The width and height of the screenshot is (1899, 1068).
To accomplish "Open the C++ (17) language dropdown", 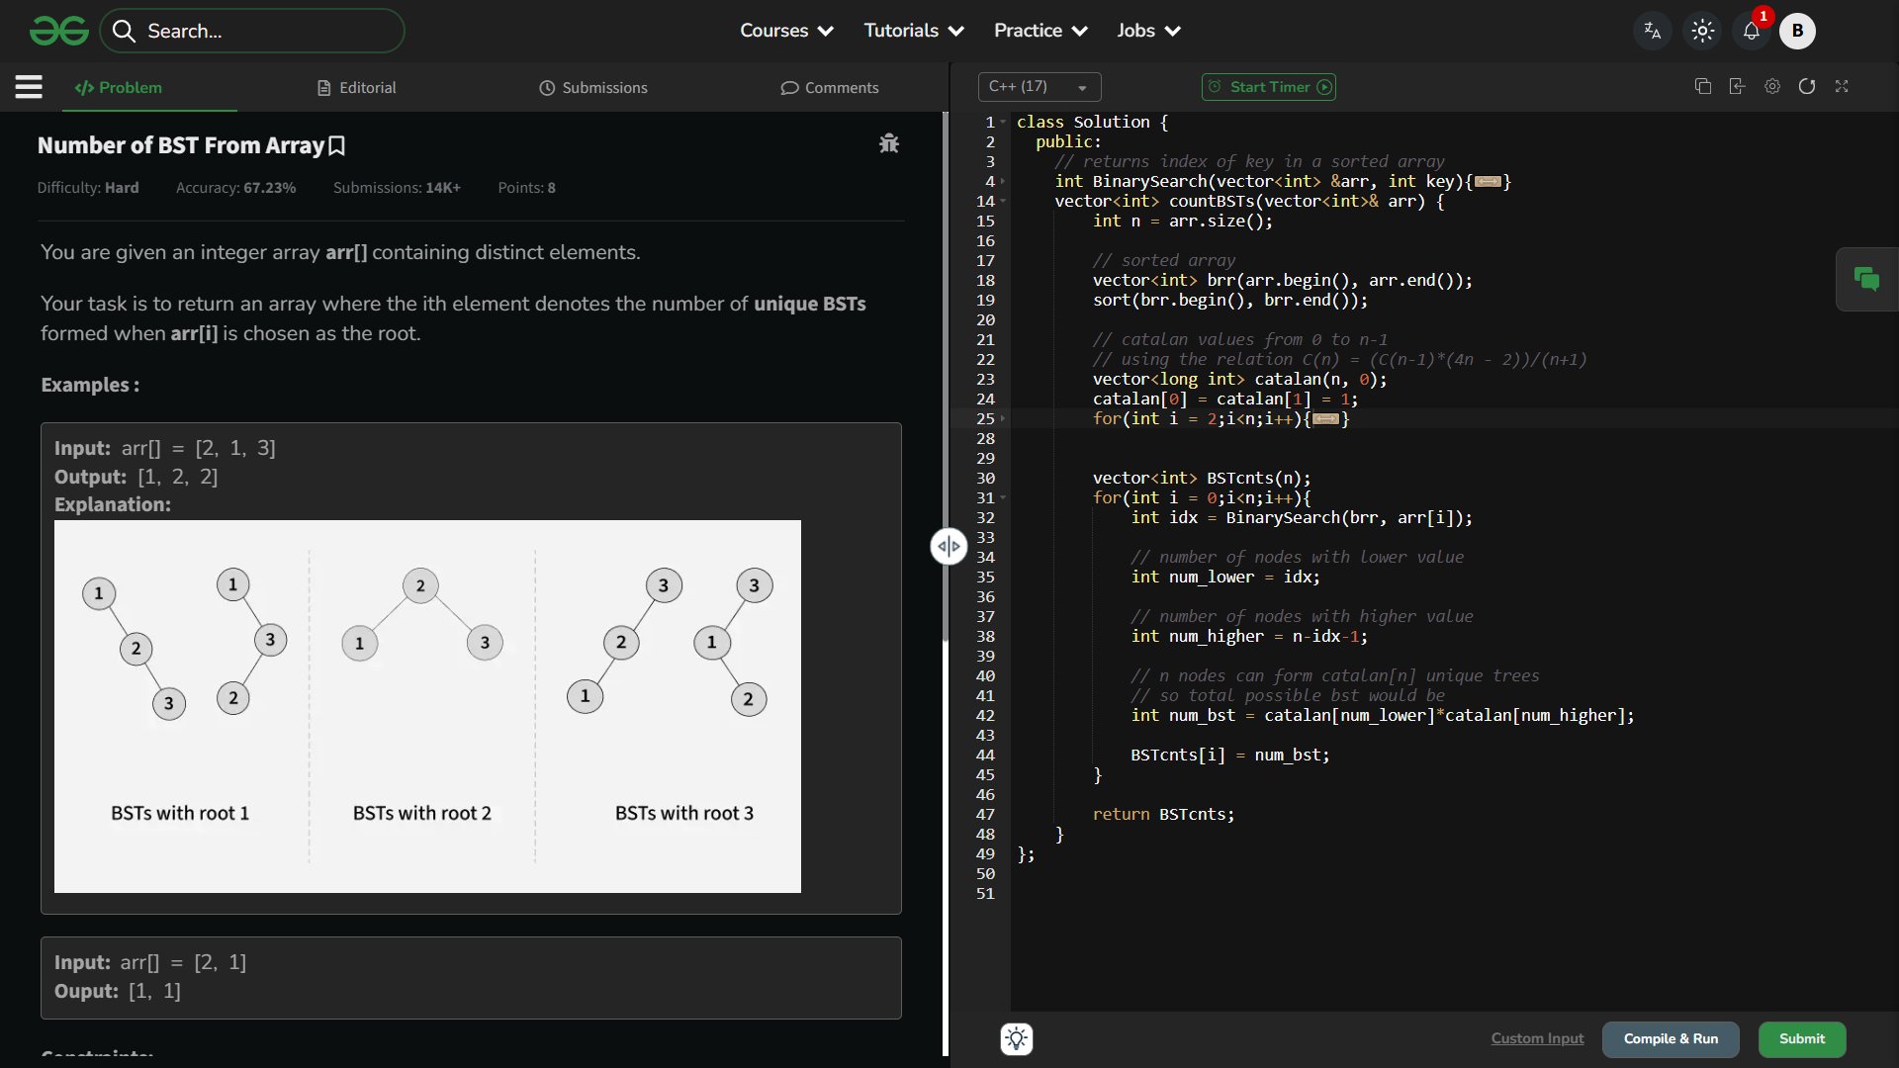I will click(1039, 87).
